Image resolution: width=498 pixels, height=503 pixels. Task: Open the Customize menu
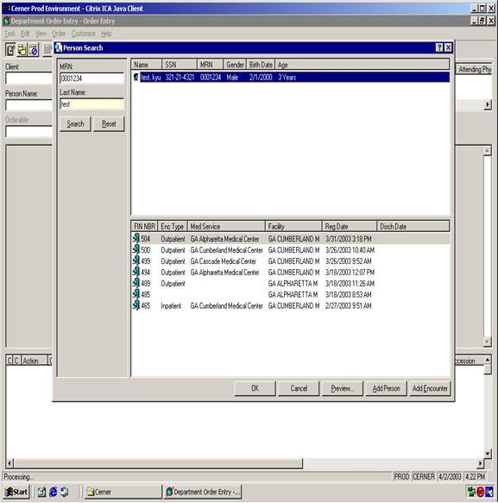click(x=84, y=34)
